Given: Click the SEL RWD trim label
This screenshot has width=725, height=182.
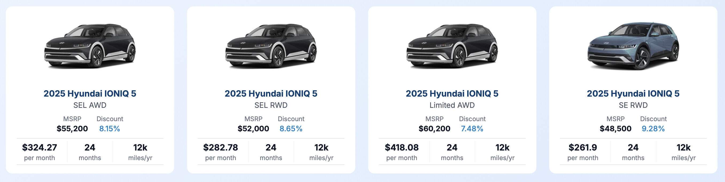Looking at the screenshot, I should point(271,105).
